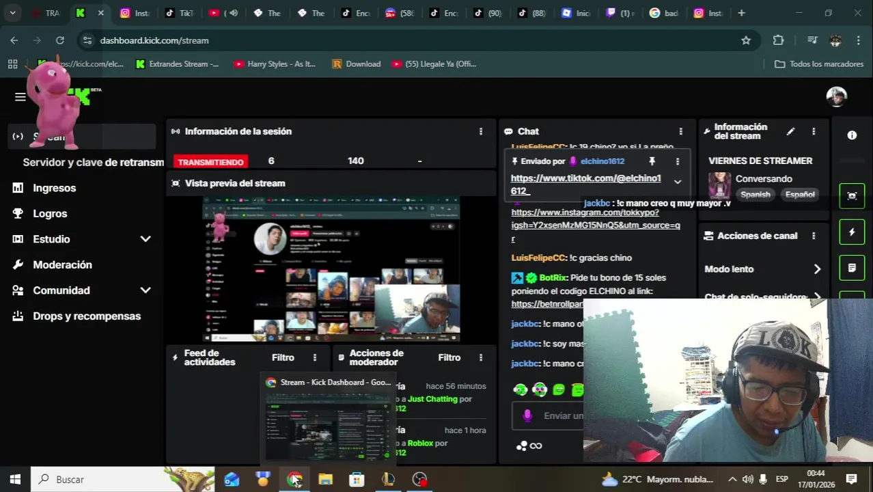Open Extrandes Stream bookmark

click(178, 64)
